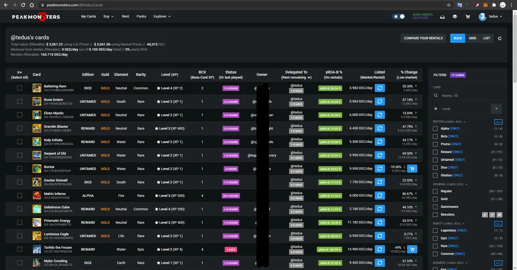Viewport: 517px width, 270px height.
Task: Switch to BULK view
Action: pyautogui.click(x=458, y=38)
